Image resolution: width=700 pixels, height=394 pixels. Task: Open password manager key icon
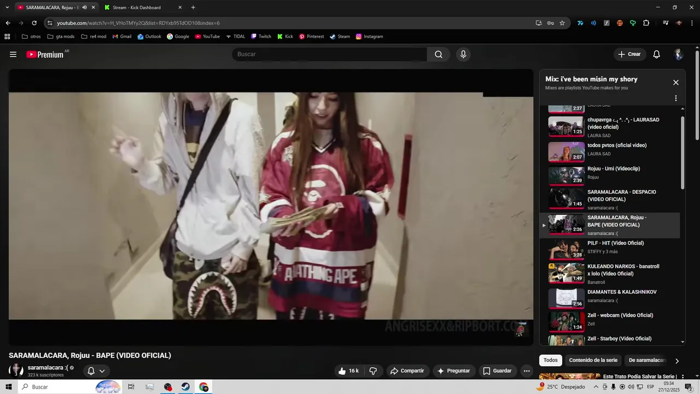click(x=550, y=23)
